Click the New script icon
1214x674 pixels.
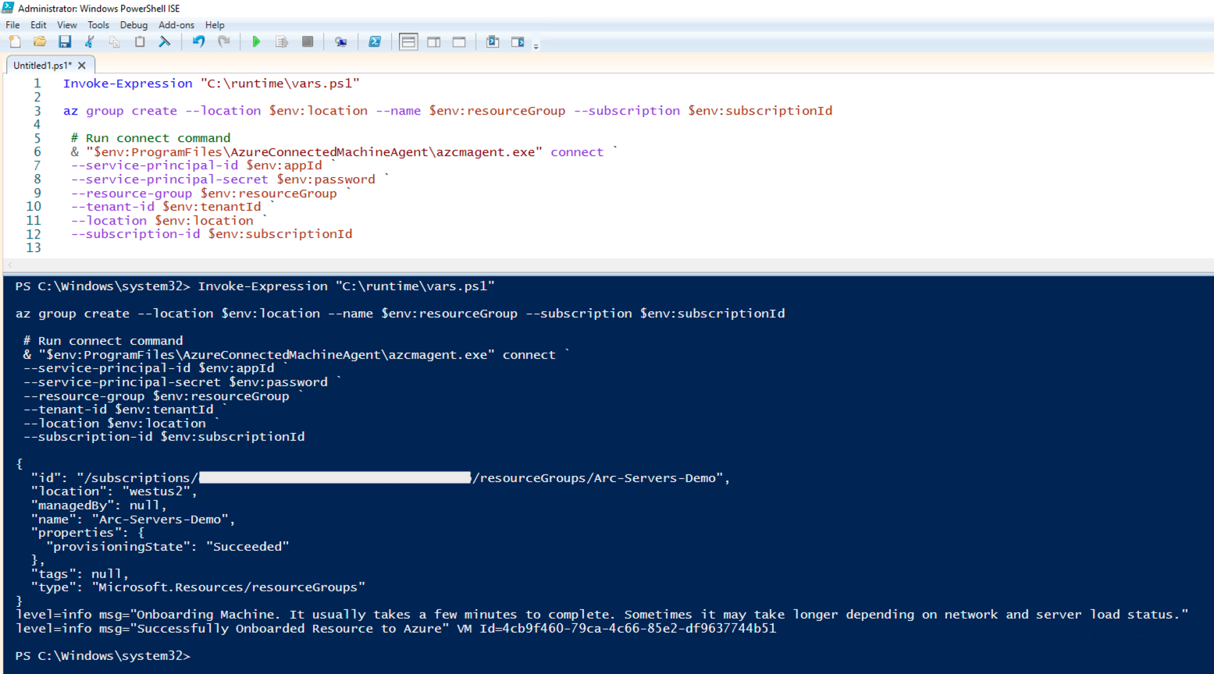pos(15,42)
